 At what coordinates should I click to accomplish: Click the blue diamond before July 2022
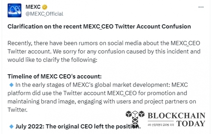(x=12, y=127)
